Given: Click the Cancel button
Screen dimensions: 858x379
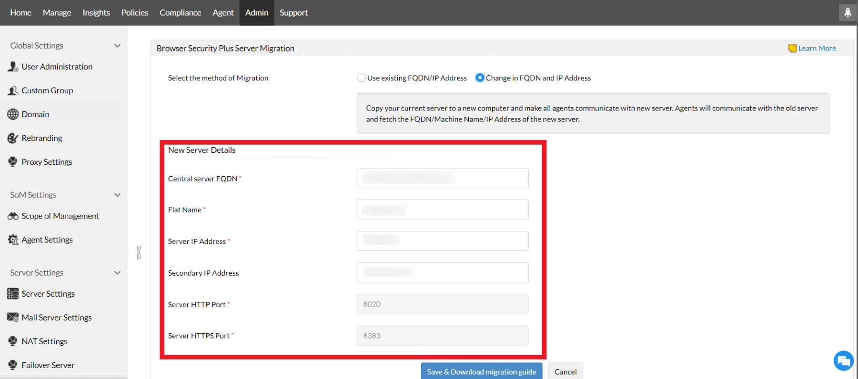Looking at the screenshot, I should (x=565, y=371).
